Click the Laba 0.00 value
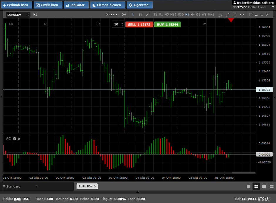The width and height of the screenshot is (276, 203). coord(141,199)
